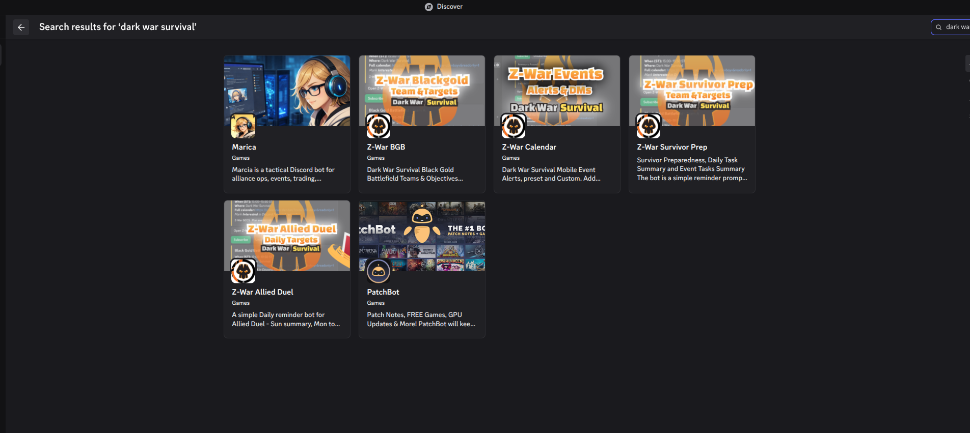Open the Marica banner image
The height and width of the screenshot is (433, 970).
pos(287,91)
